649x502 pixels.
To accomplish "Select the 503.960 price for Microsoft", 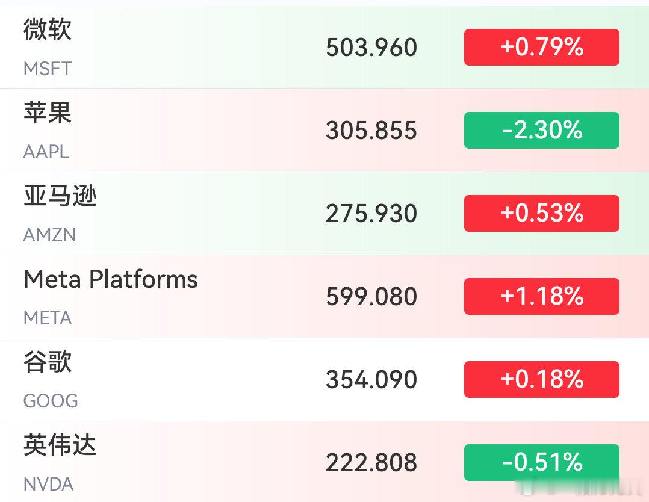I will click(x=371, y=47).
